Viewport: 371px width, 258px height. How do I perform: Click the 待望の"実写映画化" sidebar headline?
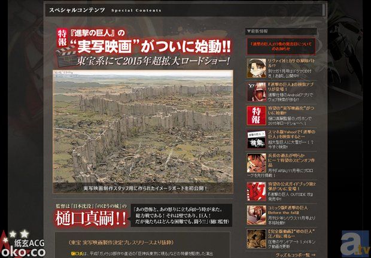(x=291, y=111)
